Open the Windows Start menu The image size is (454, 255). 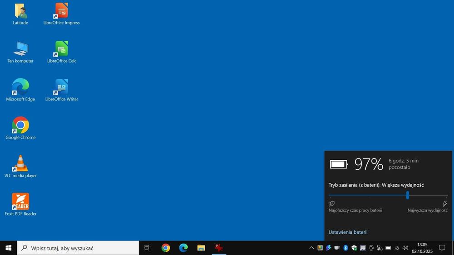click(x=8, y=248)
